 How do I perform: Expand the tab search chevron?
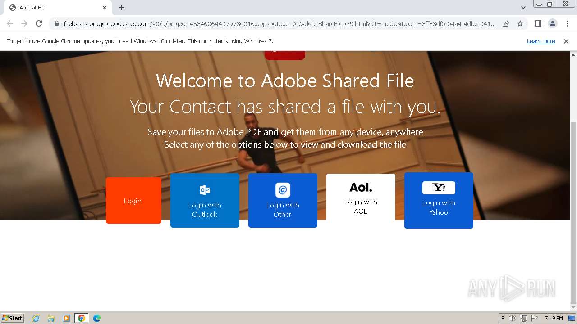coord(523,8)
